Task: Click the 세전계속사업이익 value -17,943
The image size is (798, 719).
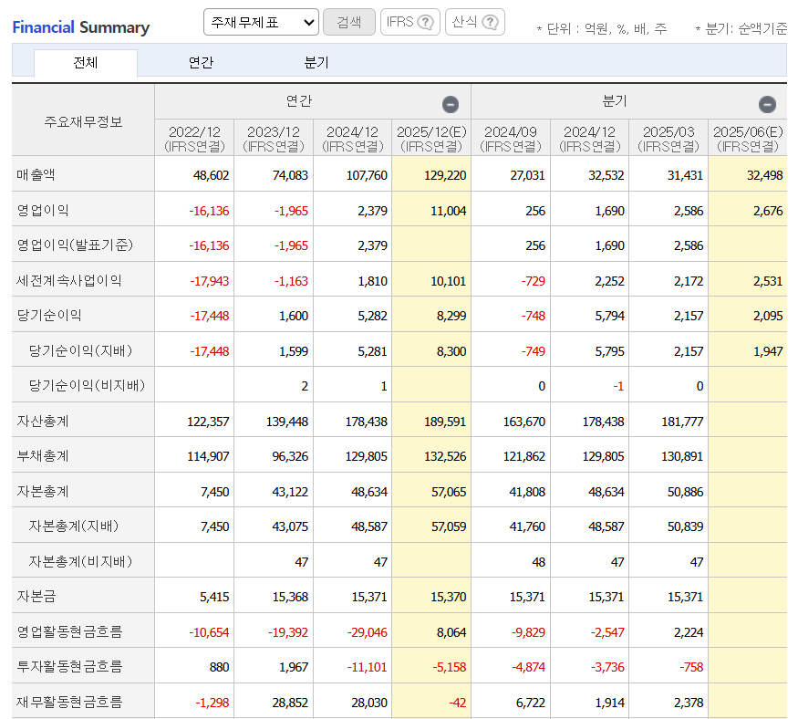Action: [x=209, y=281]
